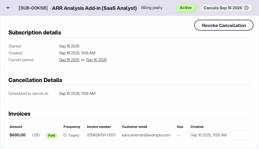Viewport: 259px width, 149px height.
Task: Click the clock icon in the cancellation badge
Action: (x=246, y=8)
